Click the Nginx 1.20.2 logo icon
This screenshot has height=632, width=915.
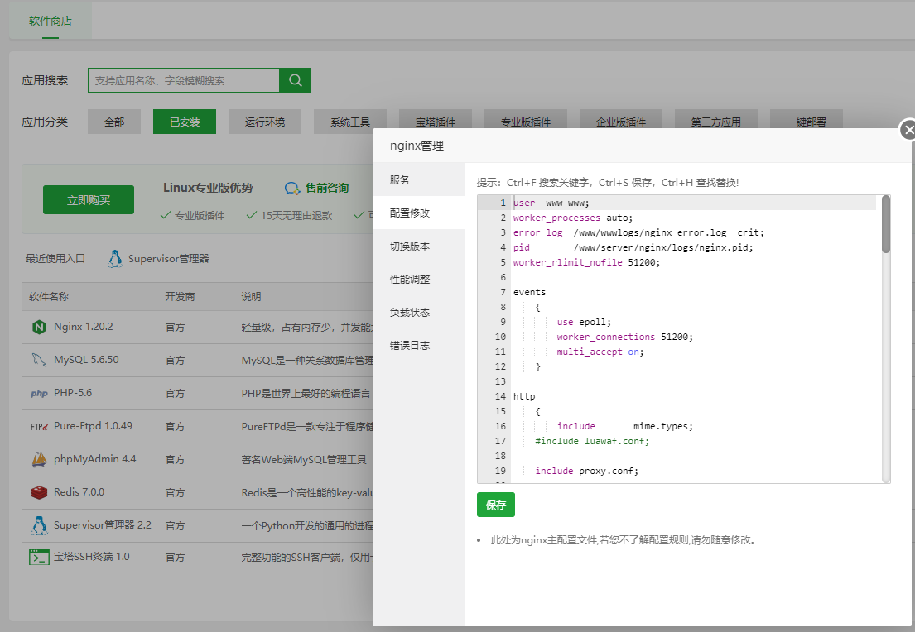pyautogui.click(x=39, y=327)
